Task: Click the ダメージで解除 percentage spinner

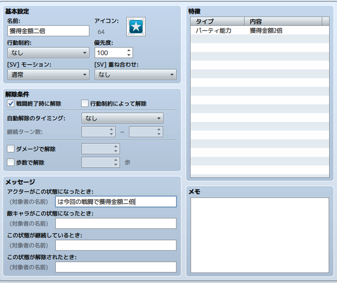Action: click(x=101, y=149)
